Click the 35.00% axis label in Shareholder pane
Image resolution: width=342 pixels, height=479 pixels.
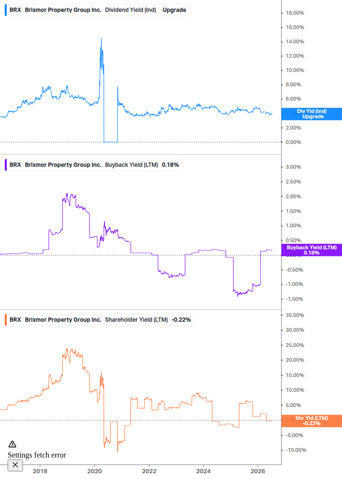coord(295,315)
